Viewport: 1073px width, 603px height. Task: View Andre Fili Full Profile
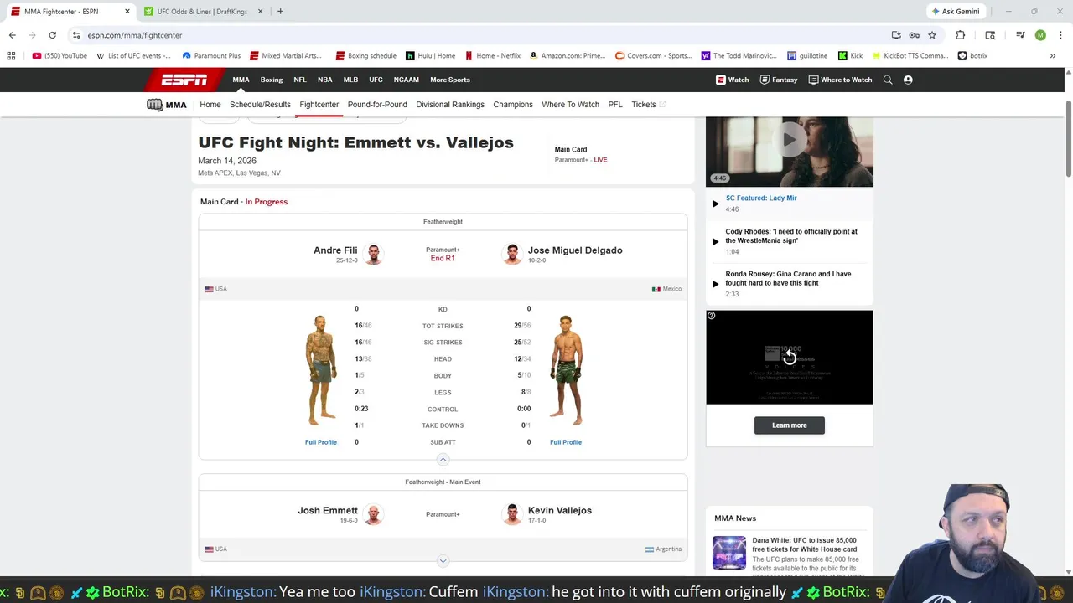pos(321,442)
